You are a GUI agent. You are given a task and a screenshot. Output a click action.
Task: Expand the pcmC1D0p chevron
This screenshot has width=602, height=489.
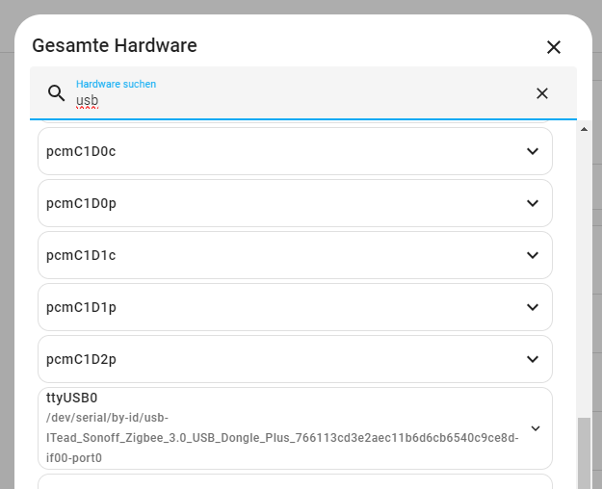point(532,203)
